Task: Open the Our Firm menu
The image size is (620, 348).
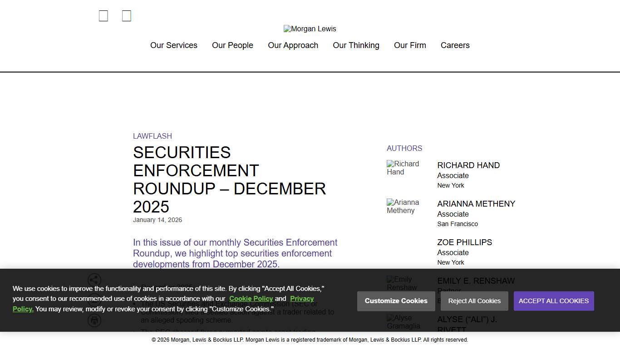Action: click(410, 45)
